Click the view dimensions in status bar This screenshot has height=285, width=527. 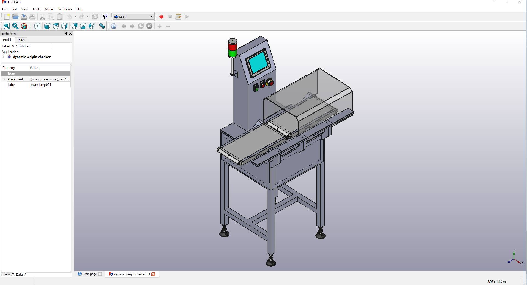pyautogui.click(x=497, y=282)
